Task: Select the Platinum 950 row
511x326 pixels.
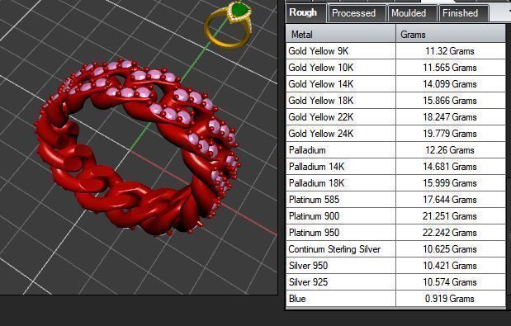Action: [395, 233]
